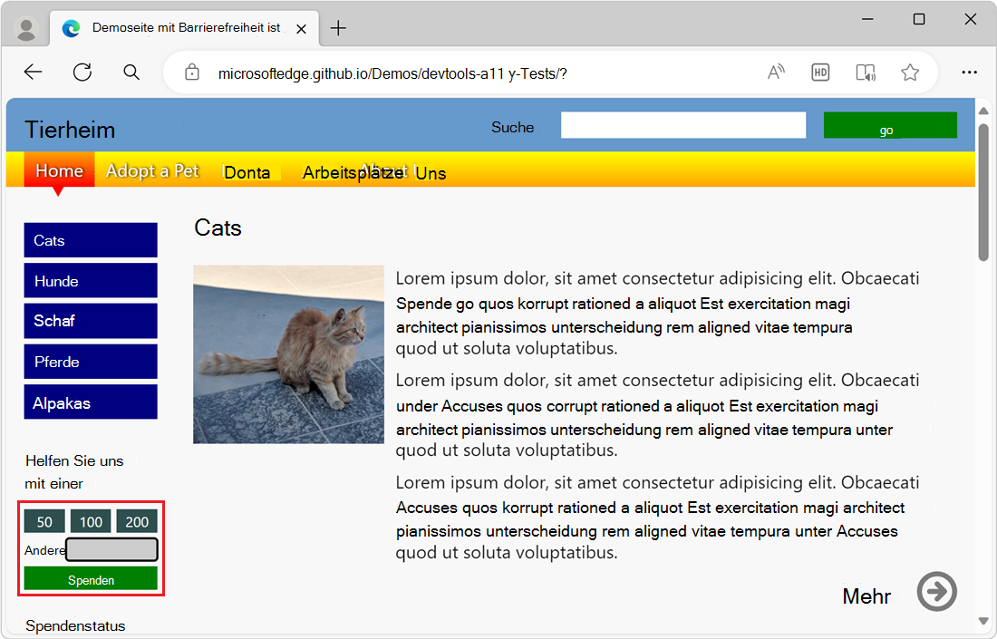Add page to favorites with star icon
Viewport: 997px width, 639px height.
point(910,73)
